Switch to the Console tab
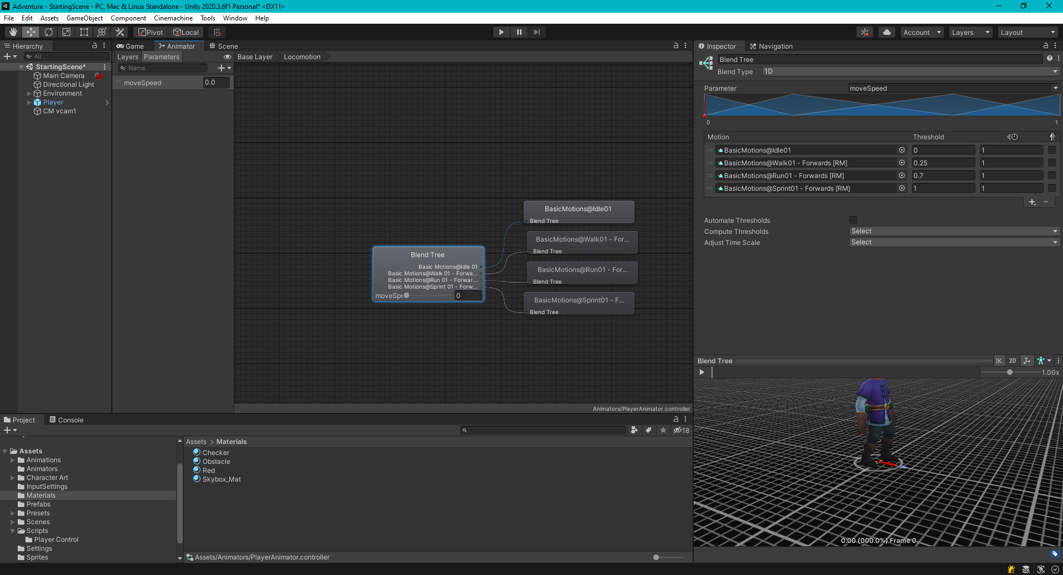1063x575 pixels. tap(66, 420)
